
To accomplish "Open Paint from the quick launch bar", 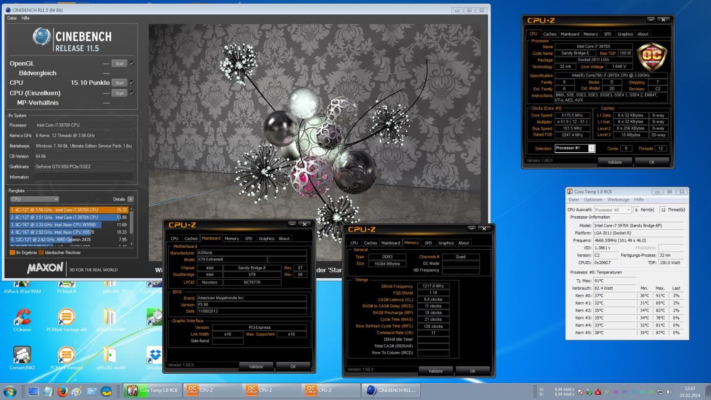I will click(77, 391).
